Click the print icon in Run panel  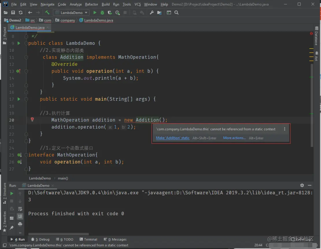20,224
